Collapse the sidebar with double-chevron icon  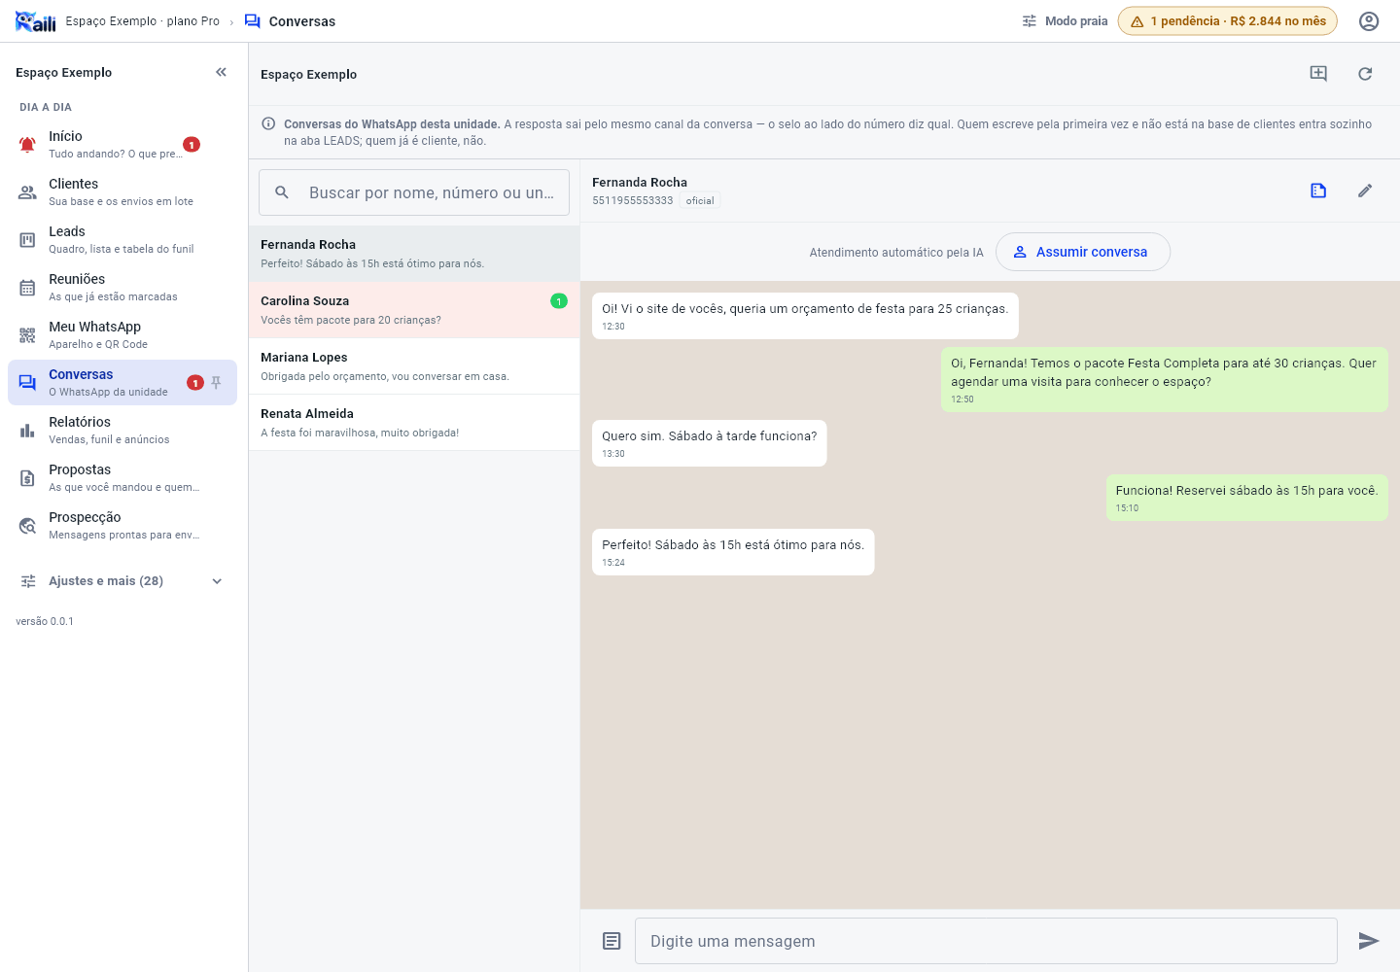[x=221, y=72]
